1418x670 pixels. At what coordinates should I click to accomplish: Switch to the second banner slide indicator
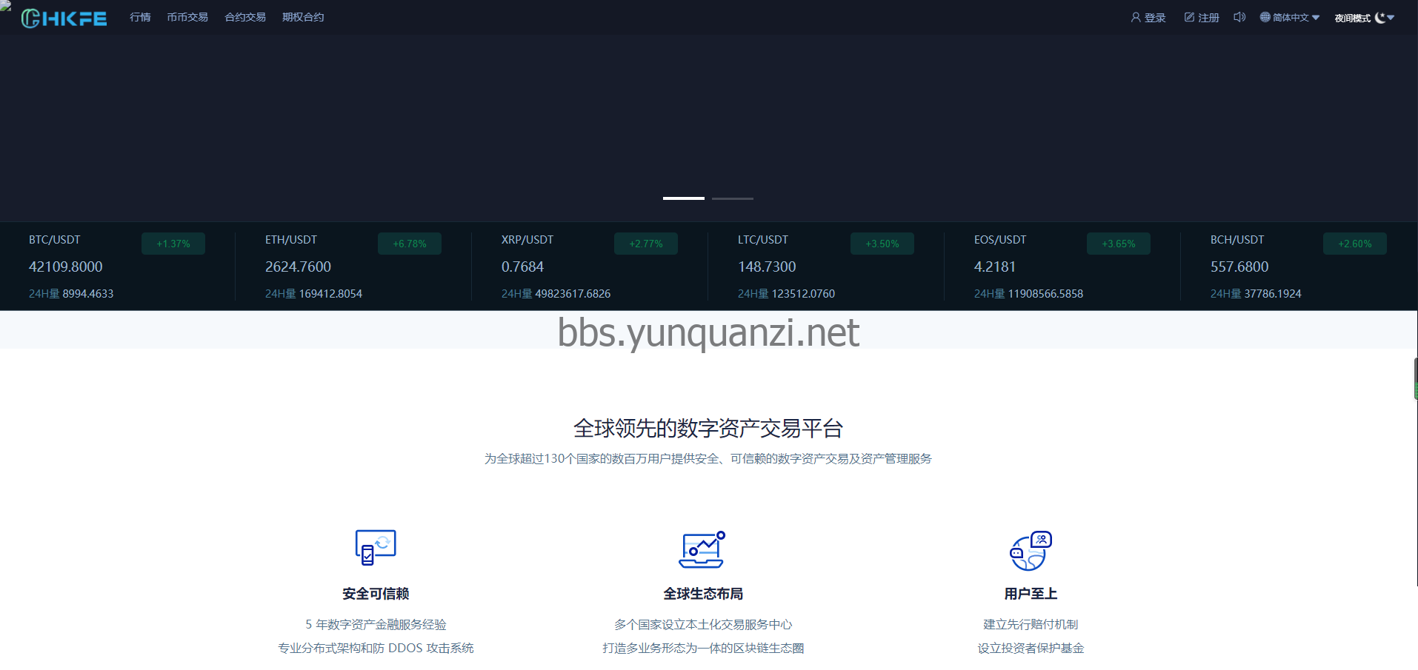coord(732,198)
